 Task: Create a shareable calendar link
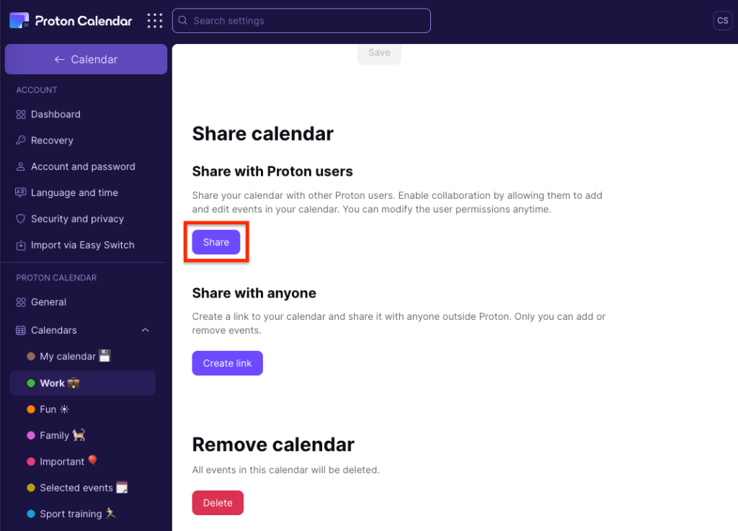tap(227, 363)
